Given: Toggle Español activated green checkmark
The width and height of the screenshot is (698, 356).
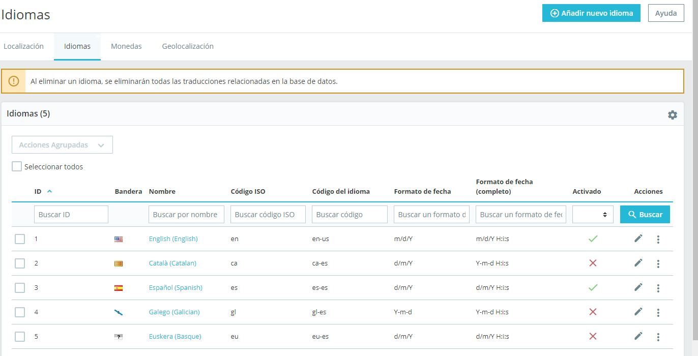Looking at the screenshot, I should pyautogui.click(x=593, y=287).
